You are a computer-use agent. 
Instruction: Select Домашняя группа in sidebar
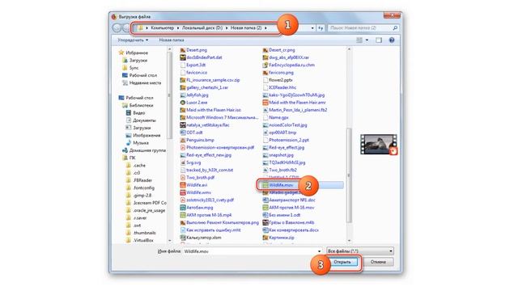pyautogui.click(x=144, y=150)
